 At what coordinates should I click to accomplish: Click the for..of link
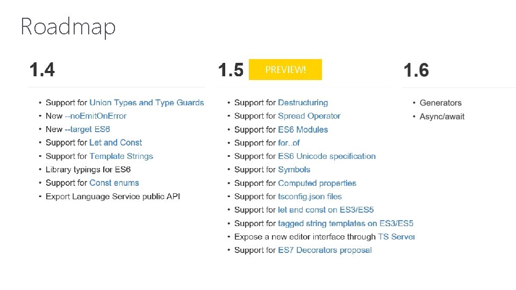click(289, 143)
